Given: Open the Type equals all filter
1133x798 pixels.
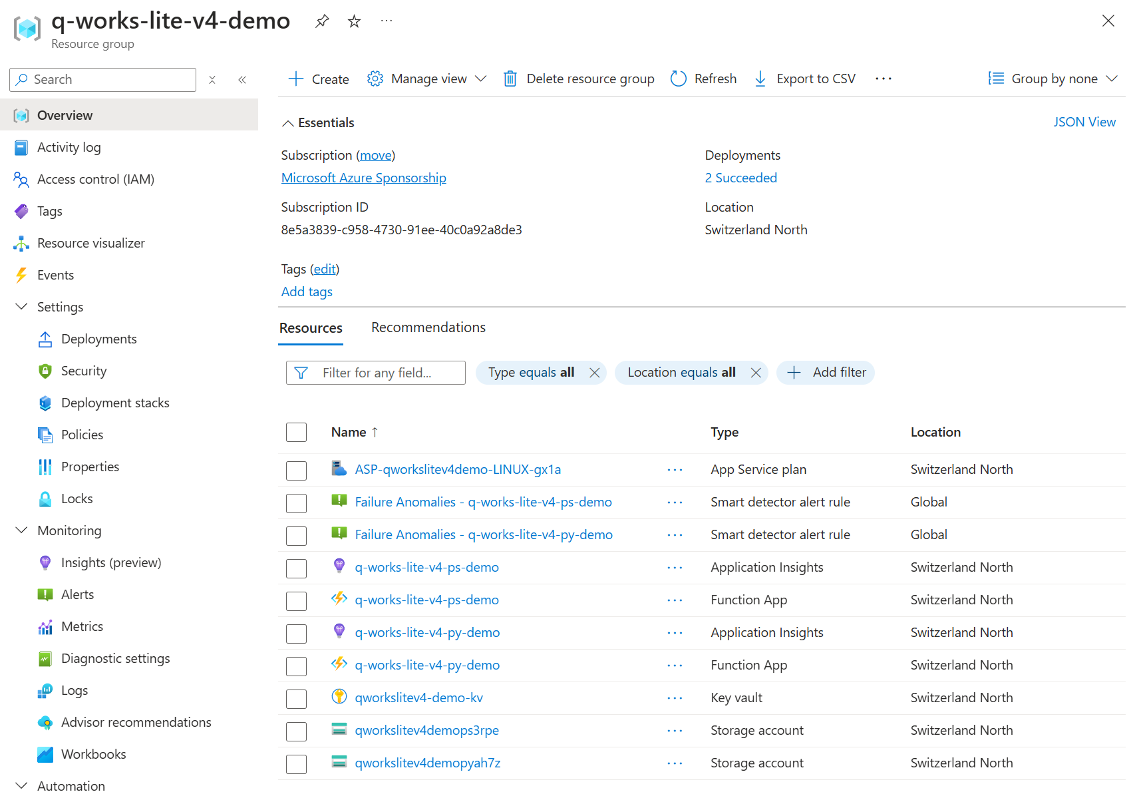Looking at the screenshot, I should click(531, 373).
